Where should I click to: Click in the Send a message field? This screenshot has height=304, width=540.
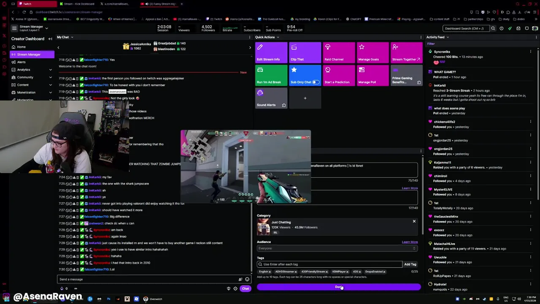[148, 279]
